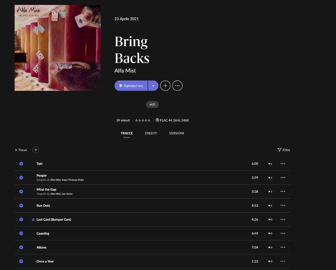
Task: Click play icon beside Mind the Gap
Action: point(21,192)
